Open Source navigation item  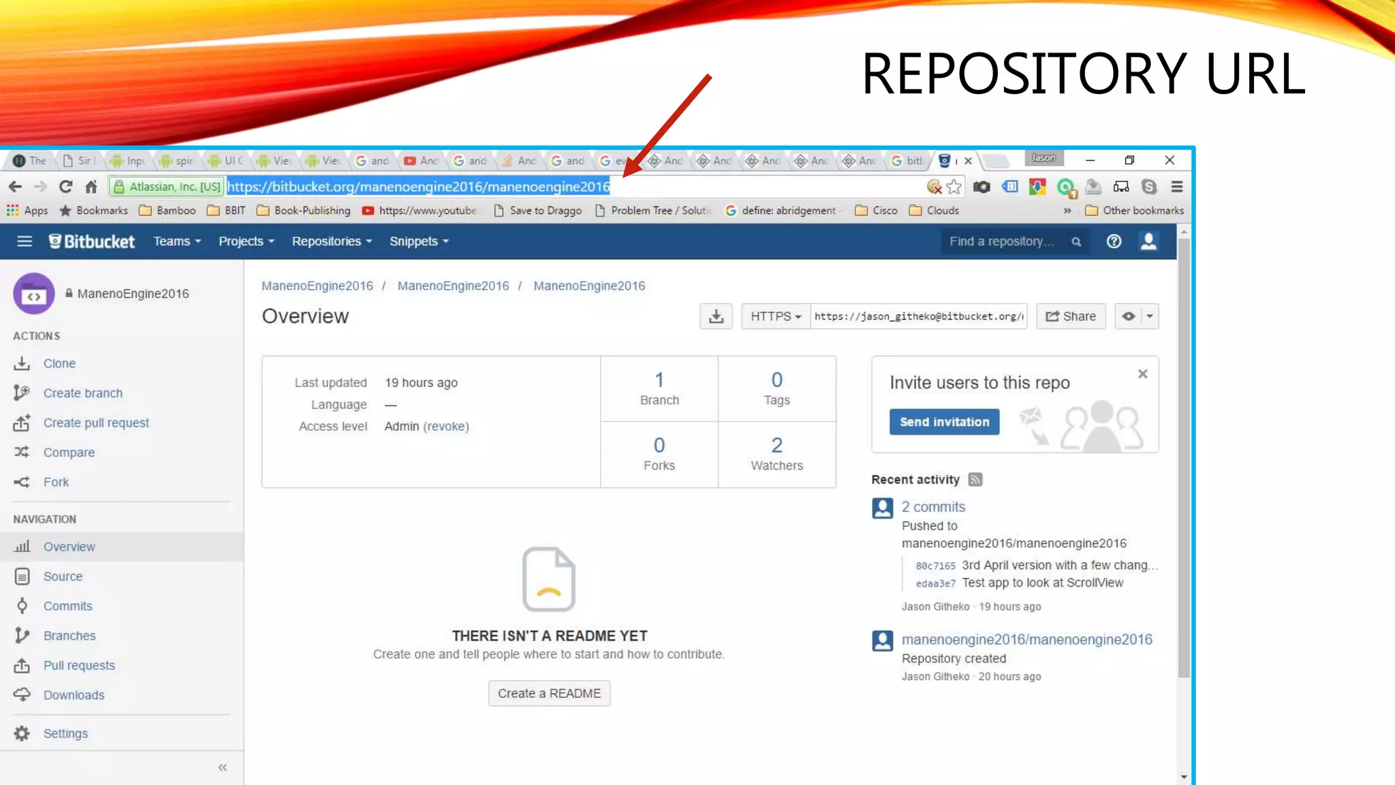tap(63, 576)
